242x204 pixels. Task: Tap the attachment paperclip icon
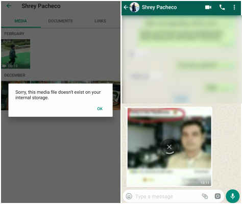point(205,196)
